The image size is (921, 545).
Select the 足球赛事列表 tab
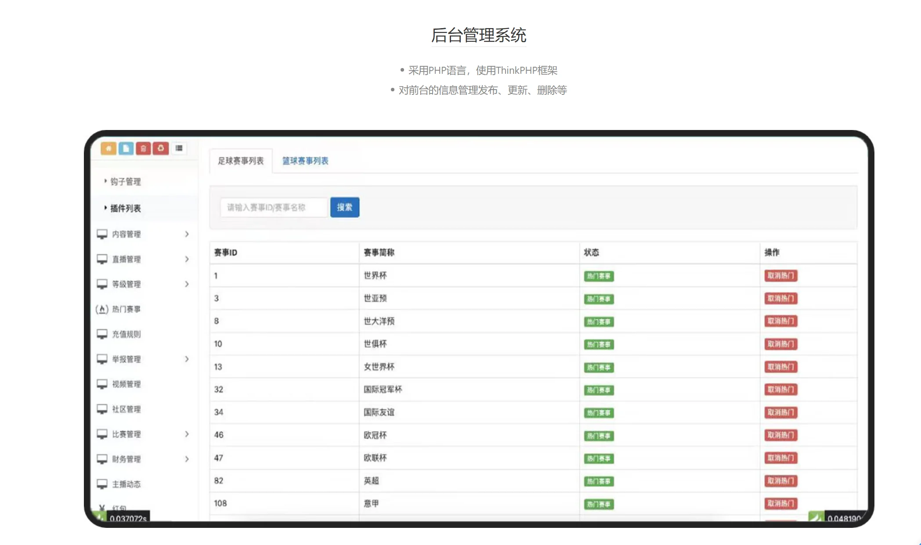241,161
